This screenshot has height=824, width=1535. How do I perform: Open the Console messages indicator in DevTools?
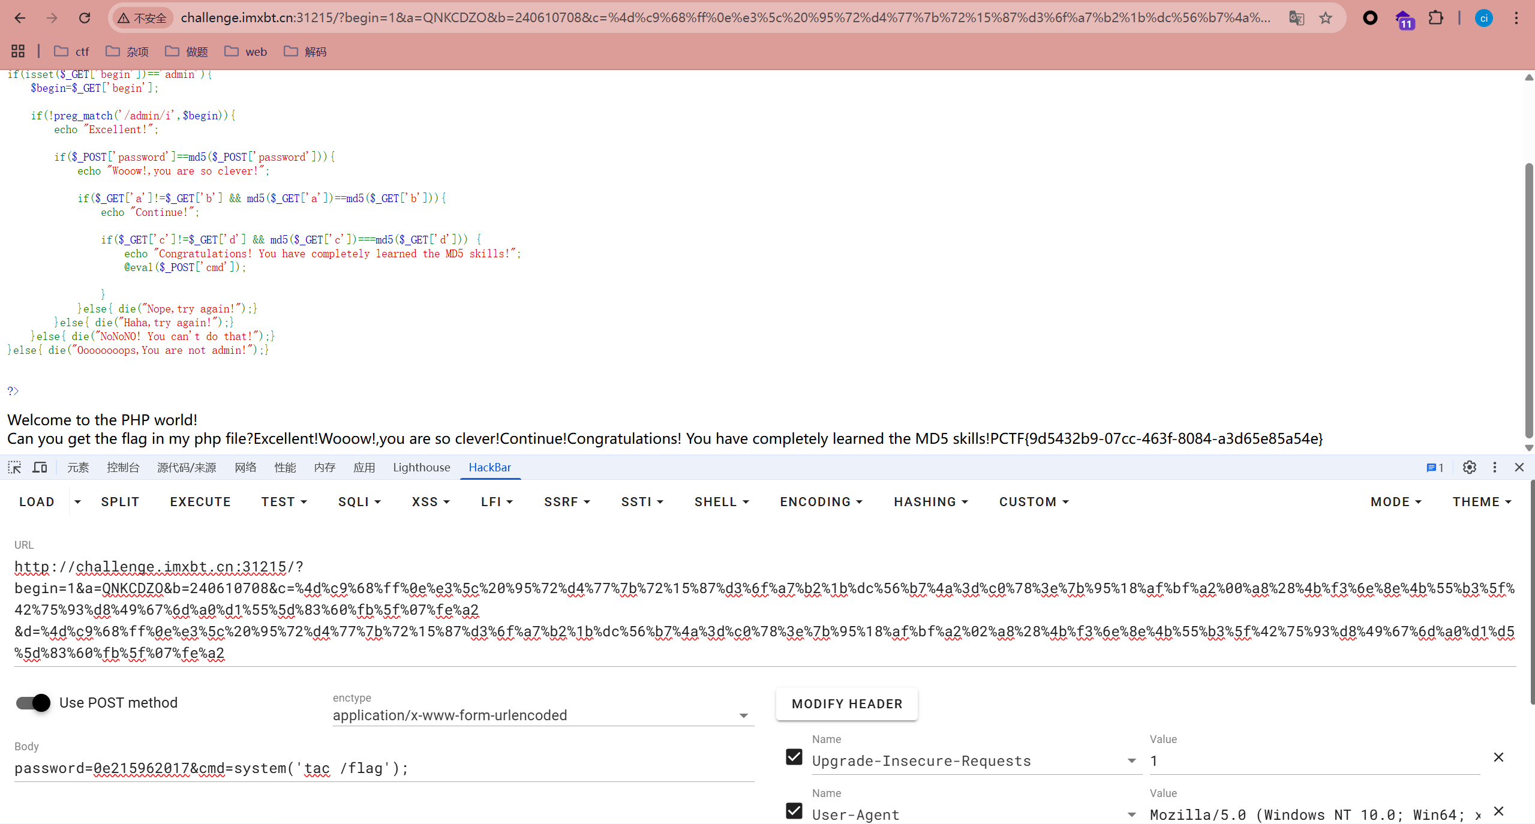(x=1434, y=467)
